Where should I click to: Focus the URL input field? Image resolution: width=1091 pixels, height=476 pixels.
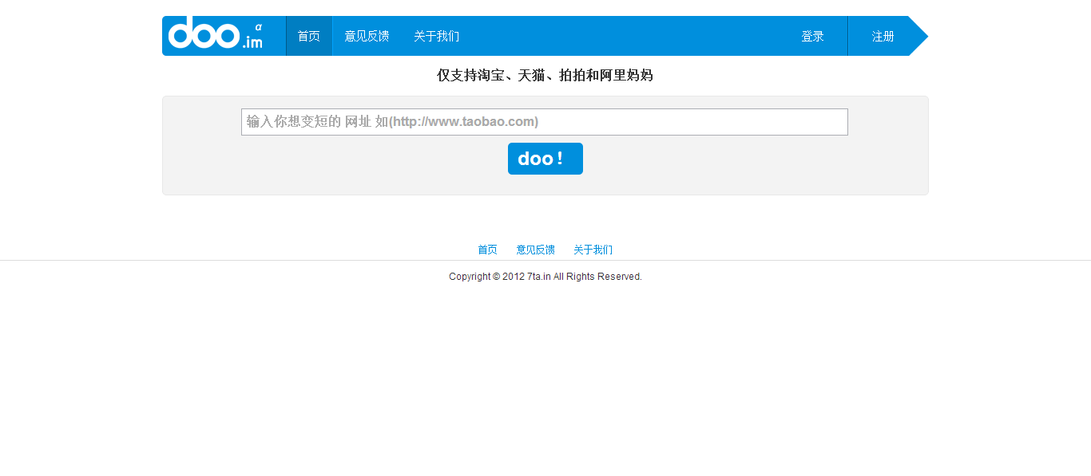(544, 122)
